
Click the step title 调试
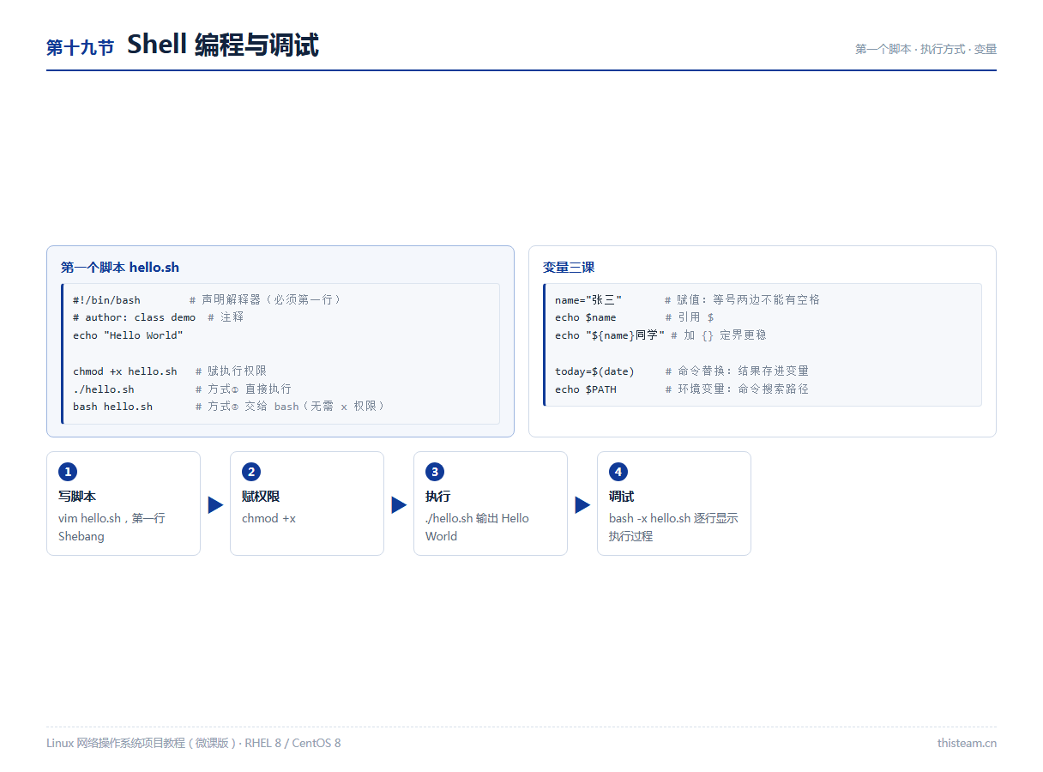point(622,497)
